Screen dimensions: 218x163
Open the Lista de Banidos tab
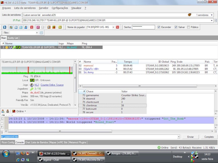[x=40, y=142]
